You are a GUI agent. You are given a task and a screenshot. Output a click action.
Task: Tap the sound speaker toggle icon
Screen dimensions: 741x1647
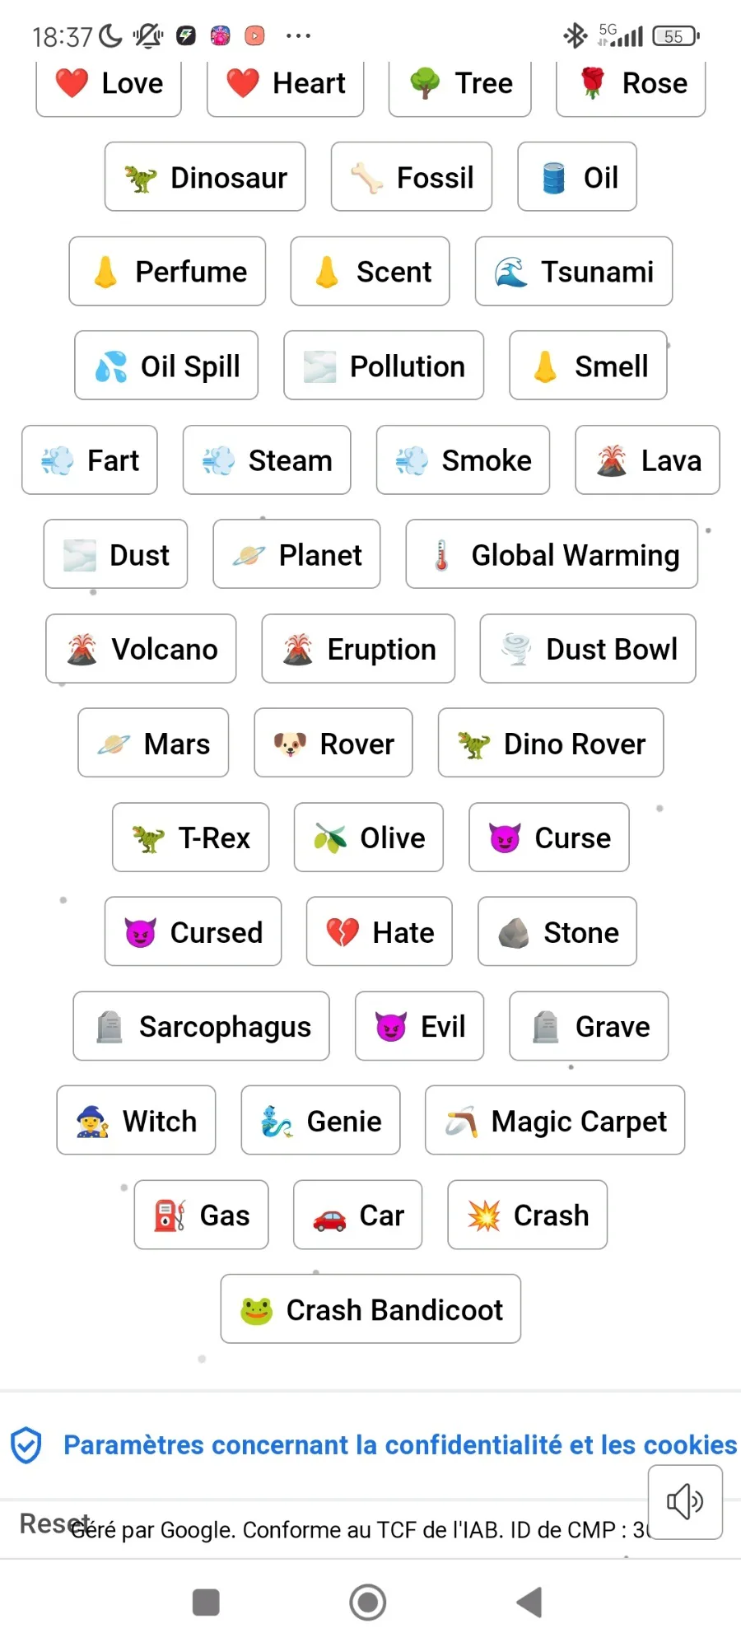coord(684,1501)
